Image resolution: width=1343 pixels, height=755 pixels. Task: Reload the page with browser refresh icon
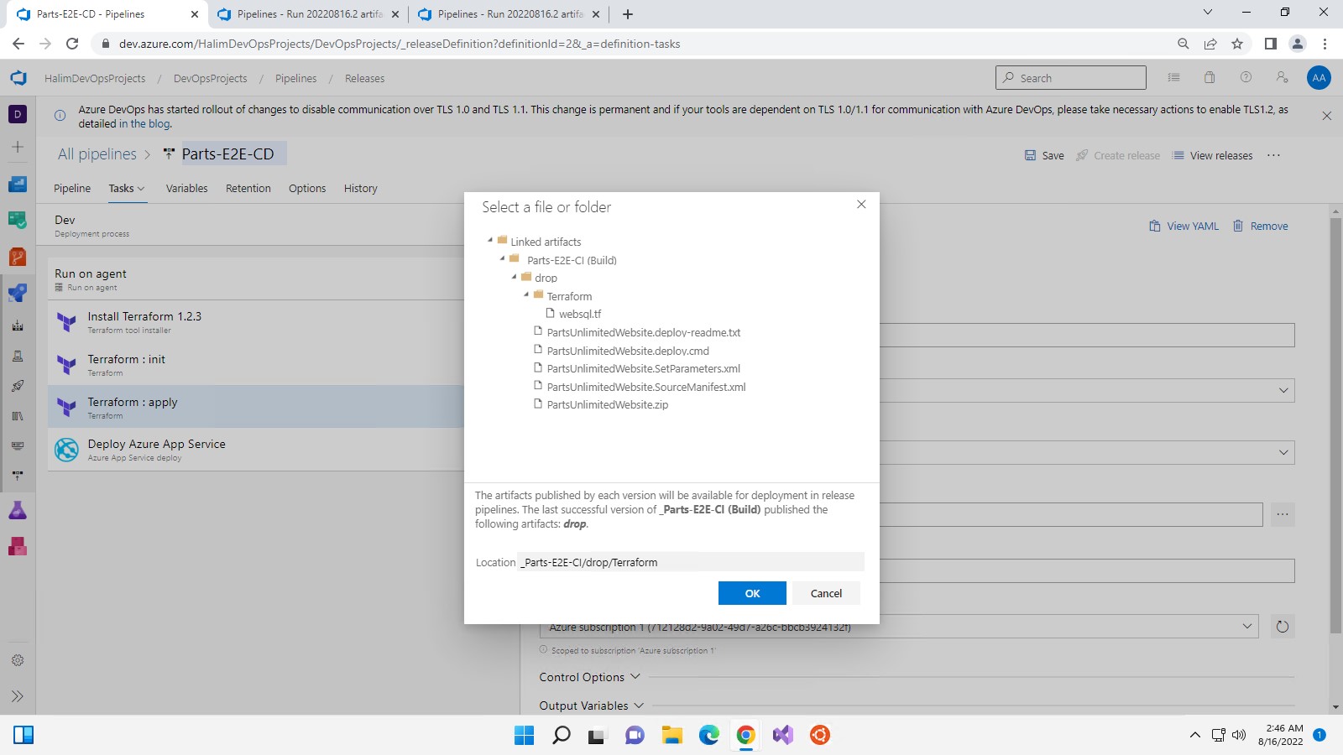(x=72, y=44)
